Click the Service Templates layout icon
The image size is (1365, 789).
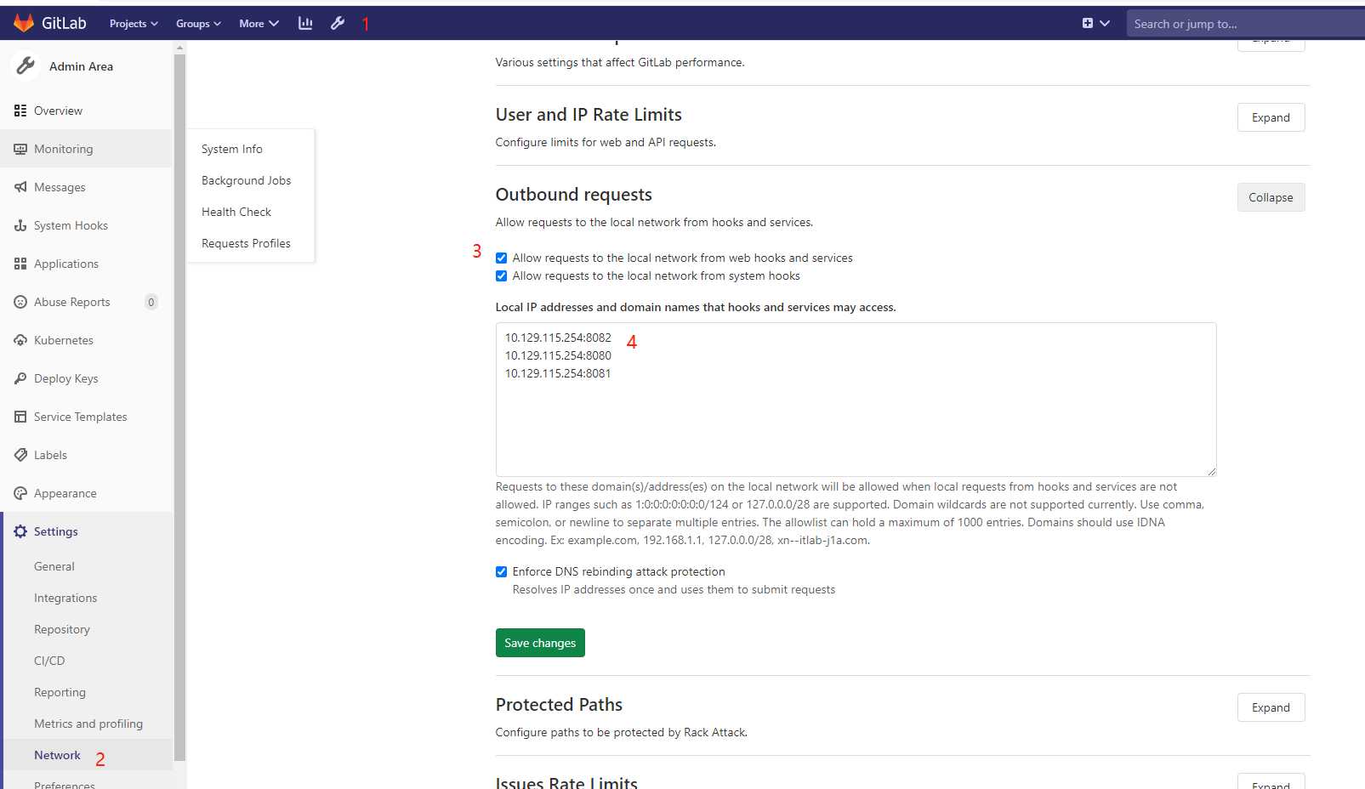point(20,417)
